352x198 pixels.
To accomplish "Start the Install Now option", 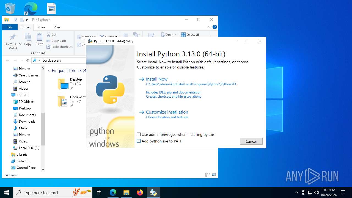I will [156, 79].
